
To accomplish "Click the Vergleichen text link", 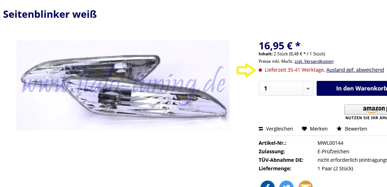I will (x=279, y=128).
